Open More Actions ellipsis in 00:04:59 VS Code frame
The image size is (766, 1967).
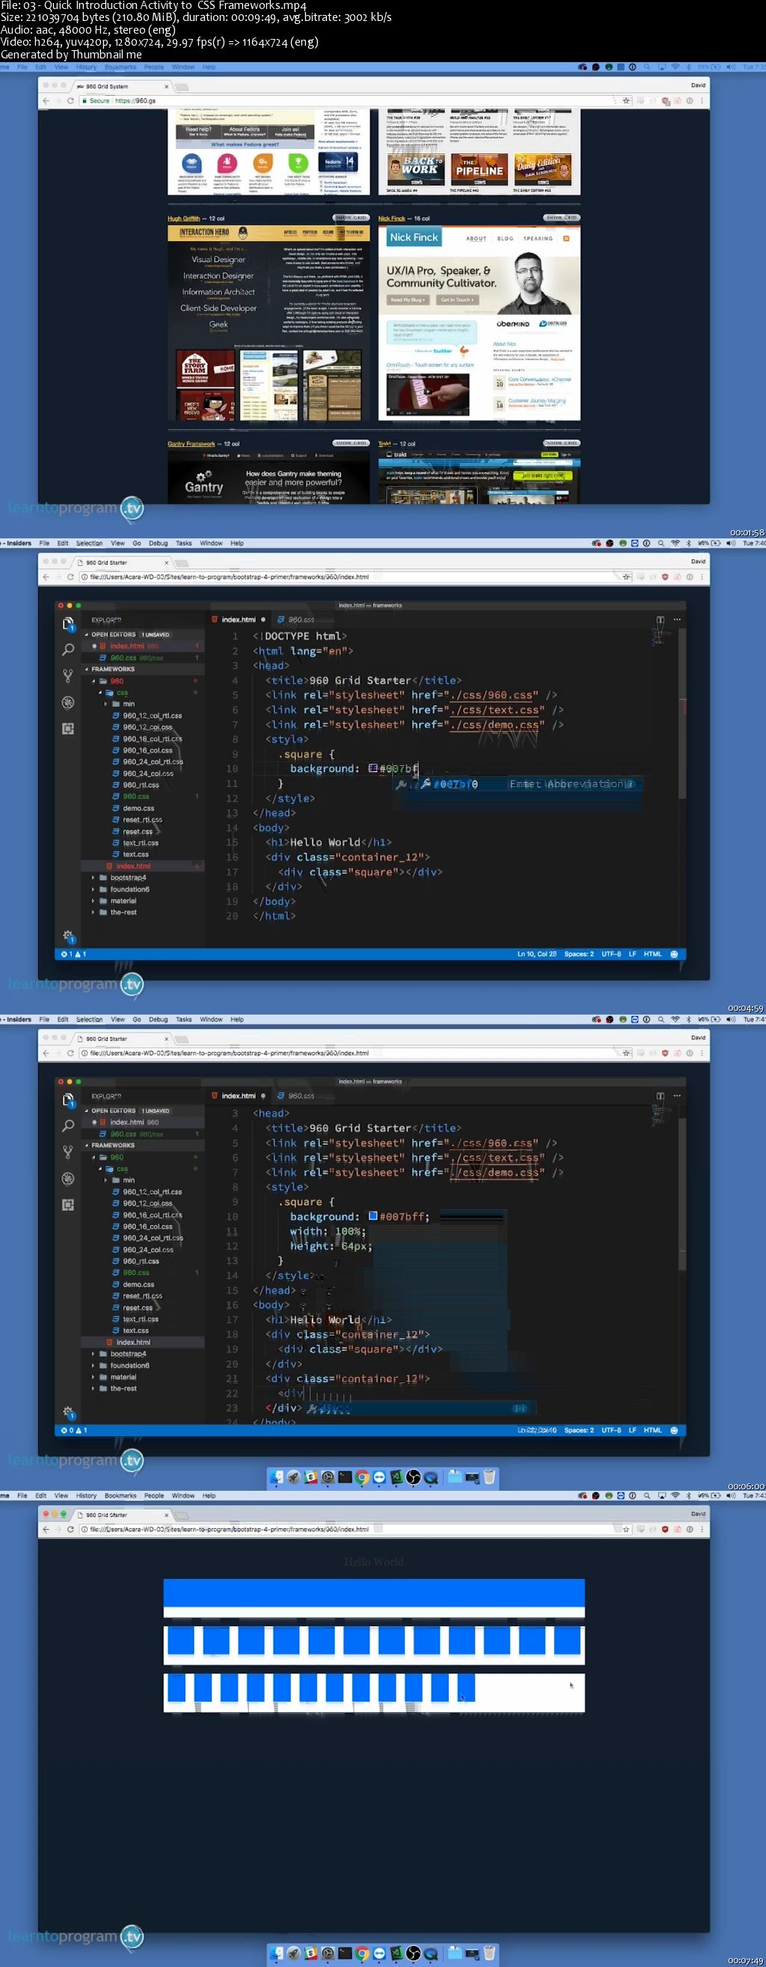677,620
